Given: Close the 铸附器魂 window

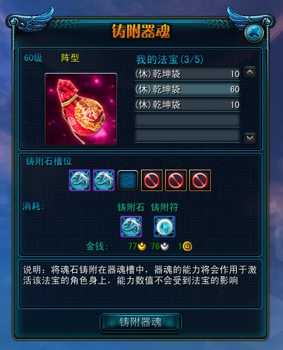Looking at the screenshot, I should [254, 33].
